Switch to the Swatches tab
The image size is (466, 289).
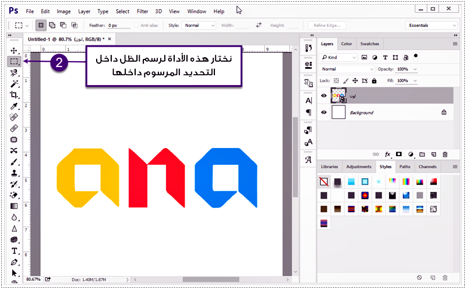tap(369, 44)
